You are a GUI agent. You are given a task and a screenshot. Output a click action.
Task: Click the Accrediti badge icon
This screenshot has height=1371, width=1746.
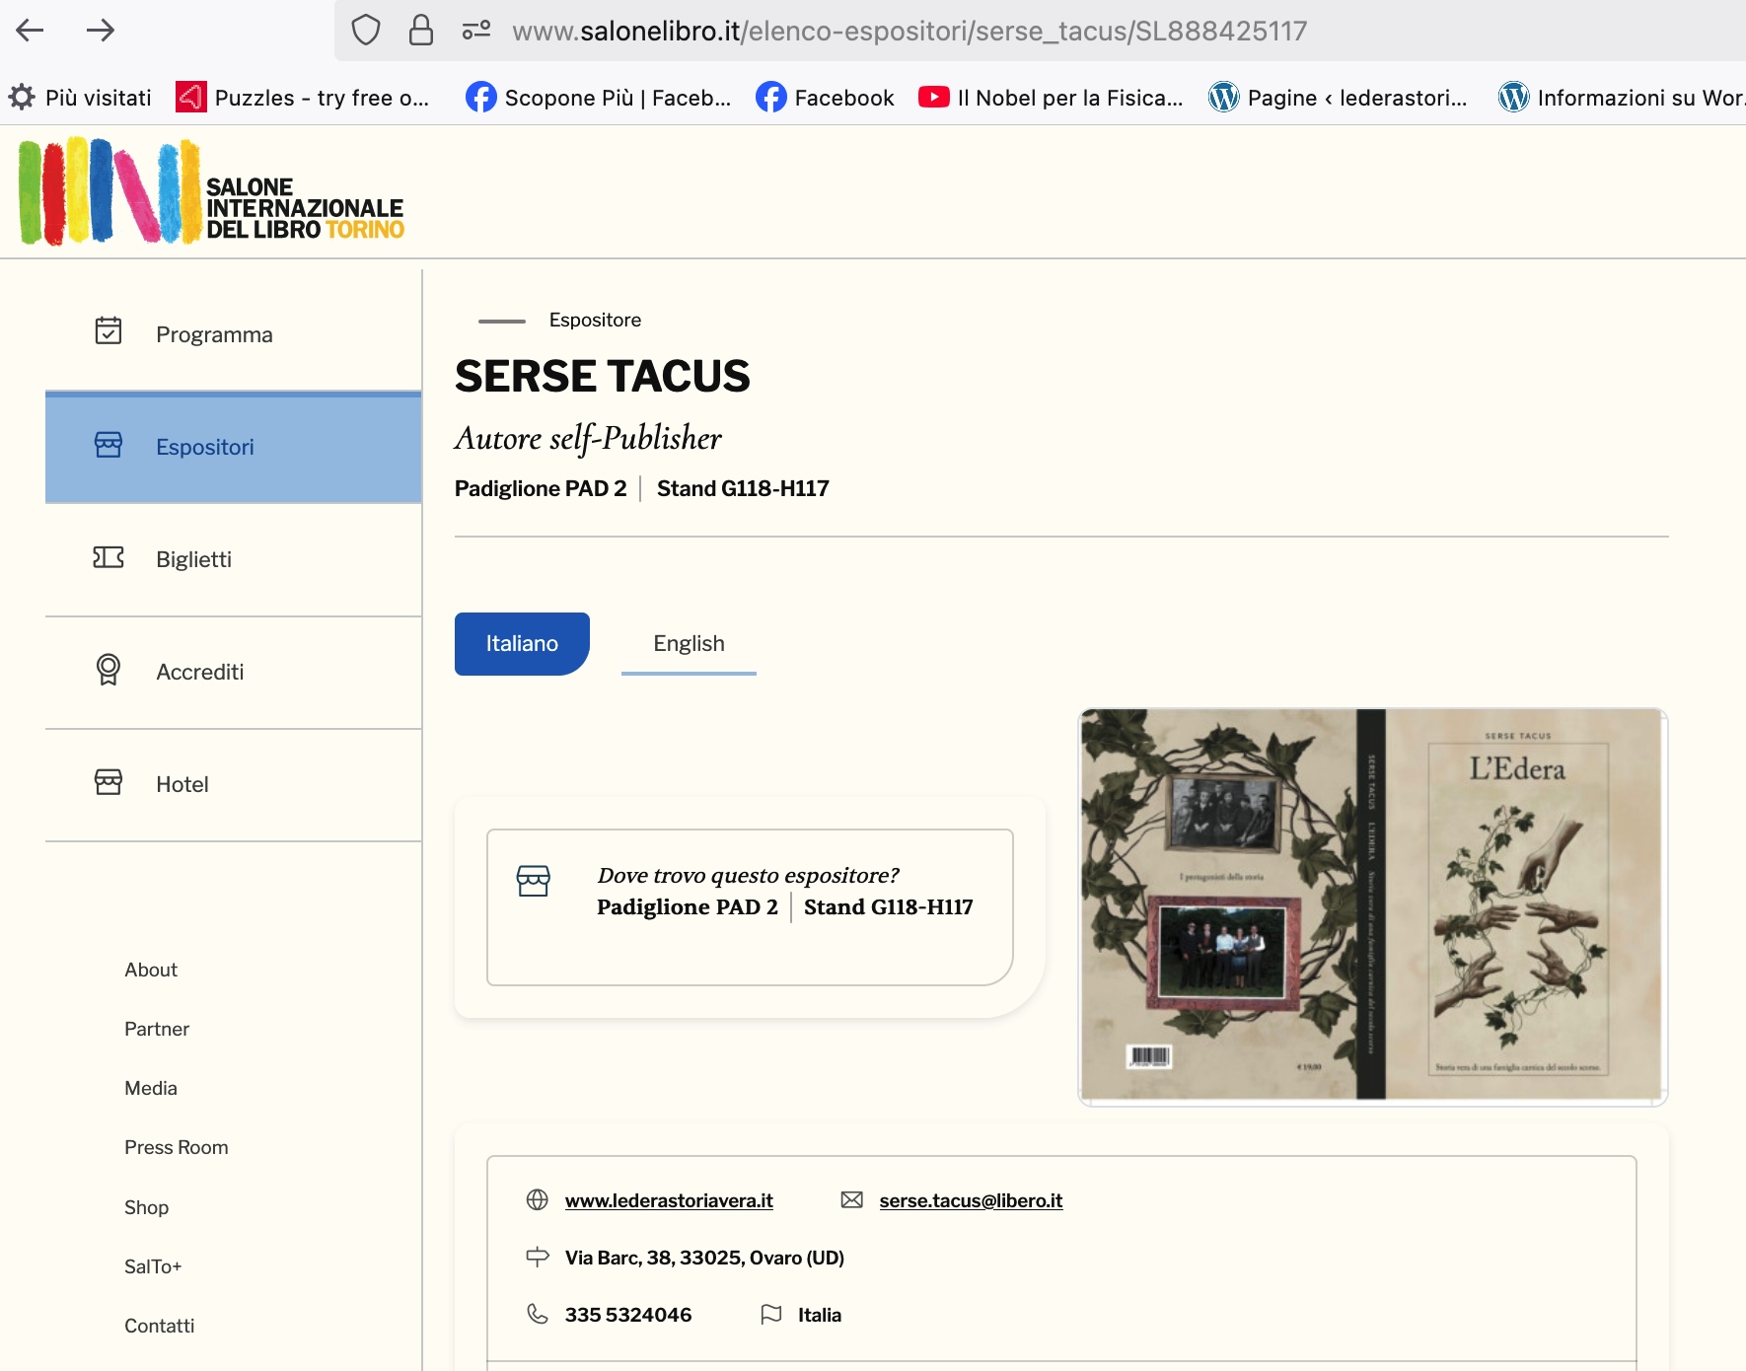(x=109, y=670)
